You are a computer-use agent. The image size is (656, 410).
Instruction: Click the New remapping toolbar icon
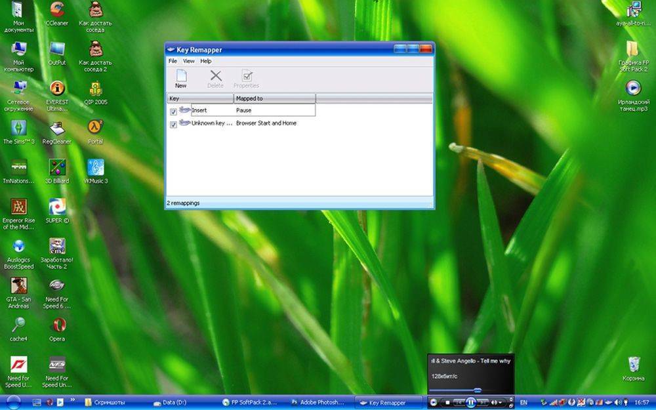point(180,79)
